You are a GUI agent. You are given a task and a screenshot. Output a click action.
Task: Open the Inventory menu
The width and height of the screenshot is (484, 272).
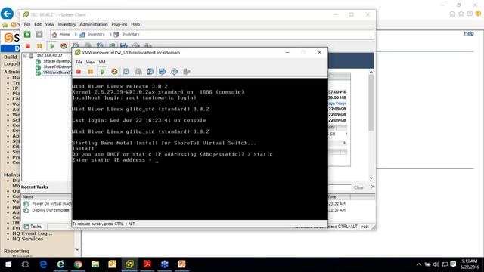click(67, 24)
